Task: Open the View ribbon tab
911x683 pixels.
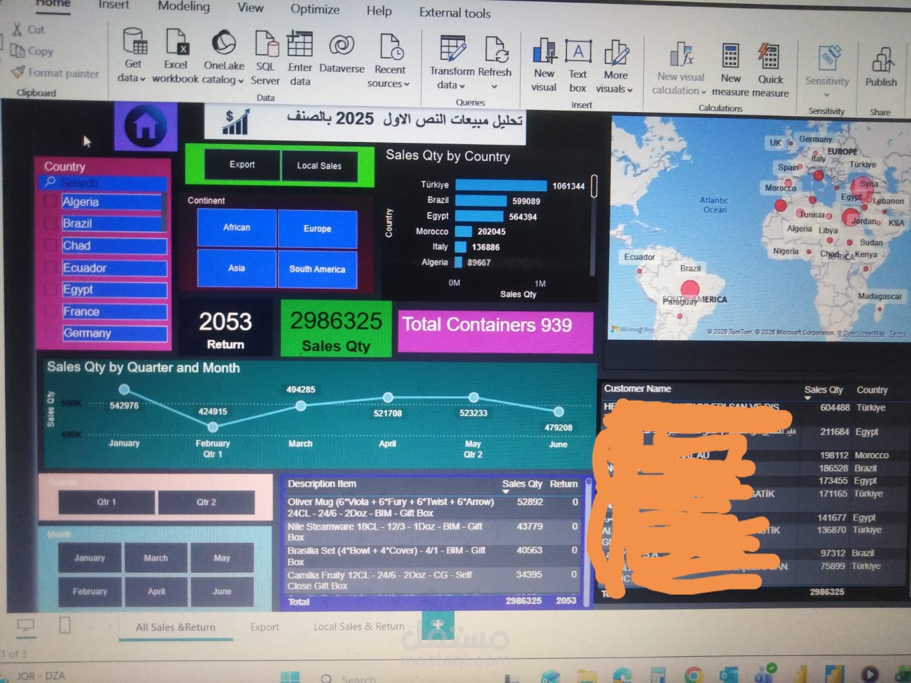Action: [251, 7]
